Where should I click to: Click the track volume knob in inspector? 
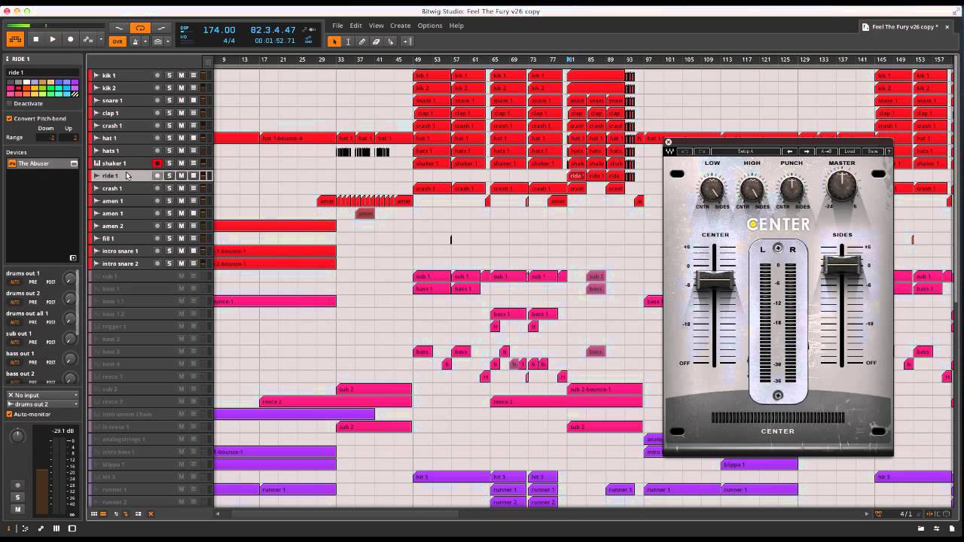point(17,436)
